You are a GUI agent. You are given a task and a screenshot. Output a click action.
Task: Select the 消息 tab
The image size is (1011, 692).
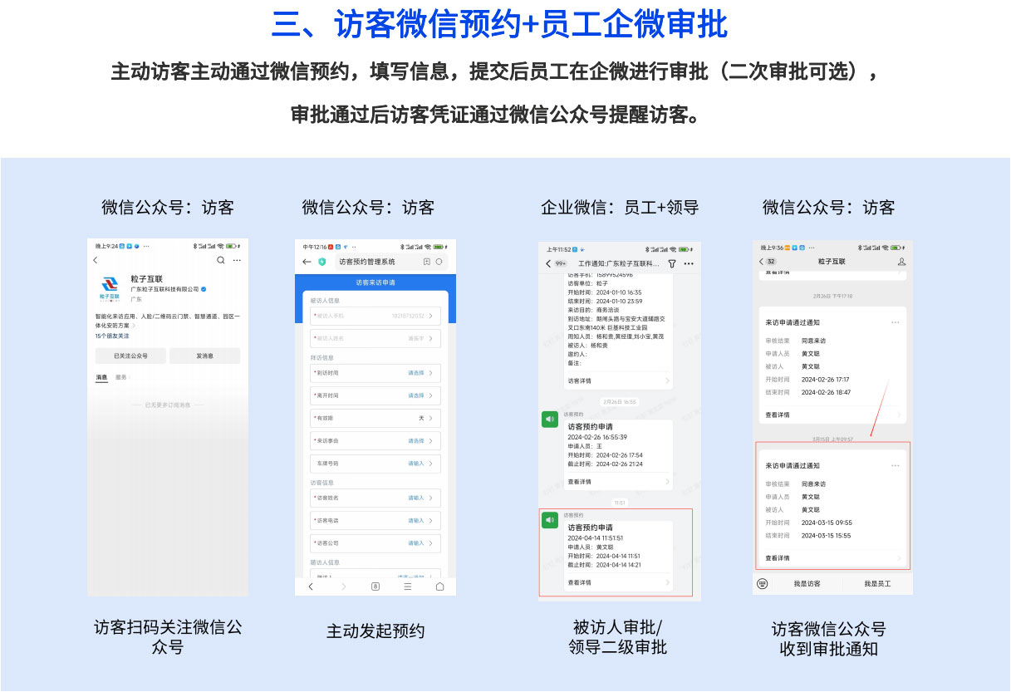pyautogui.click(x=101, y=377)
